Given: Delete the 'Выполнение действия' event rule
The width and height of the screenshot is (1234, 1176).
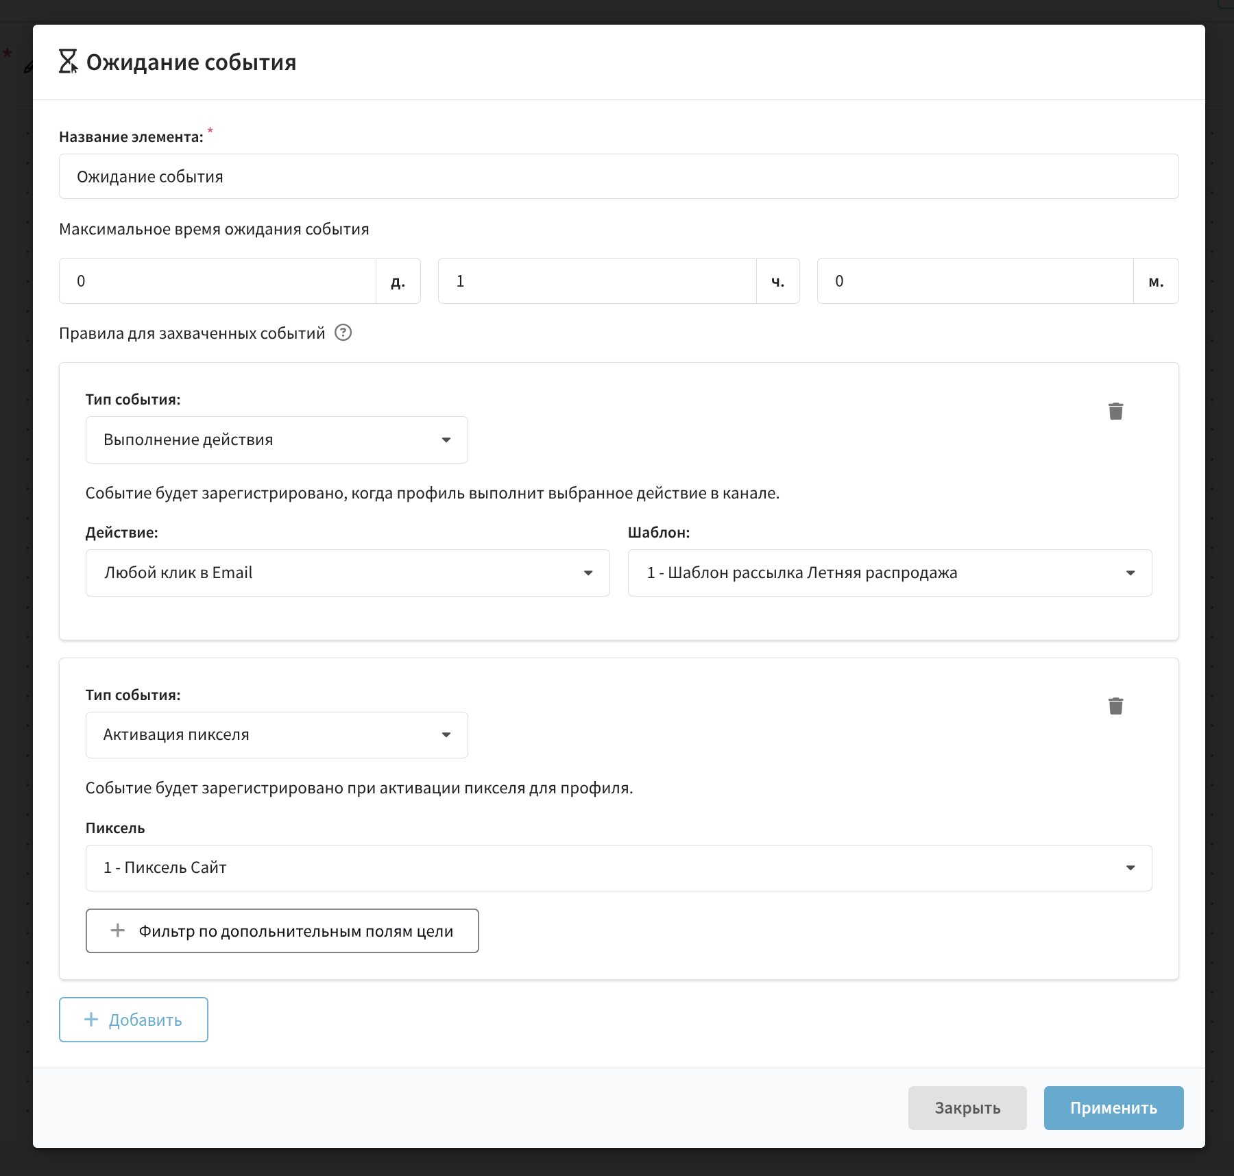Looking at the screenshot, I should 1115,411.
